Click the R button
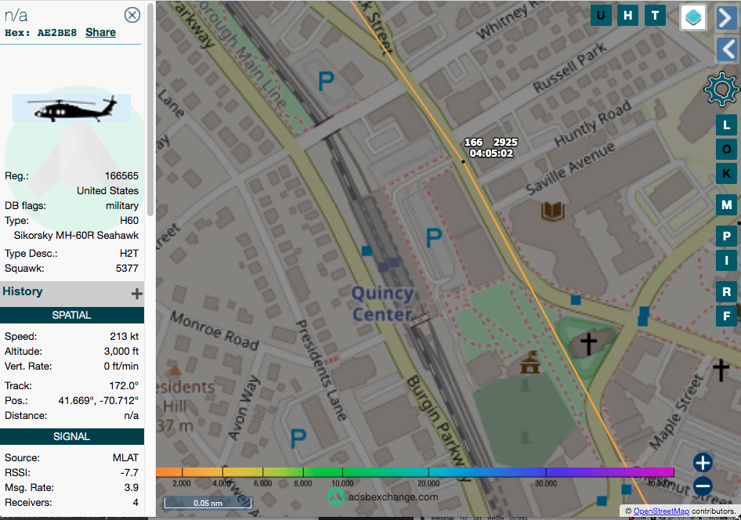The height and width of the screenshot is (520, 741). (726, 291)
